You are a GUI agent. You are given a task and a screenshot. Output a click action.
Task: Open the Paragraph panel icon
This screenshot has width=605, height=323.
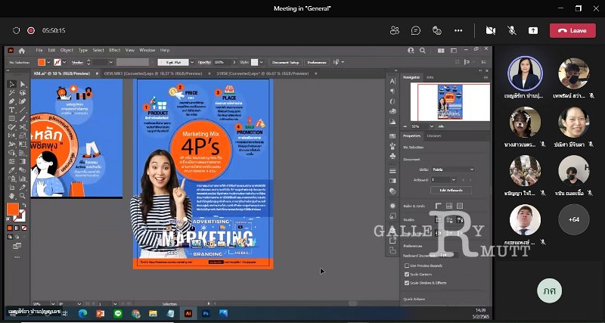pyautogui.click(x=392, y=91)
